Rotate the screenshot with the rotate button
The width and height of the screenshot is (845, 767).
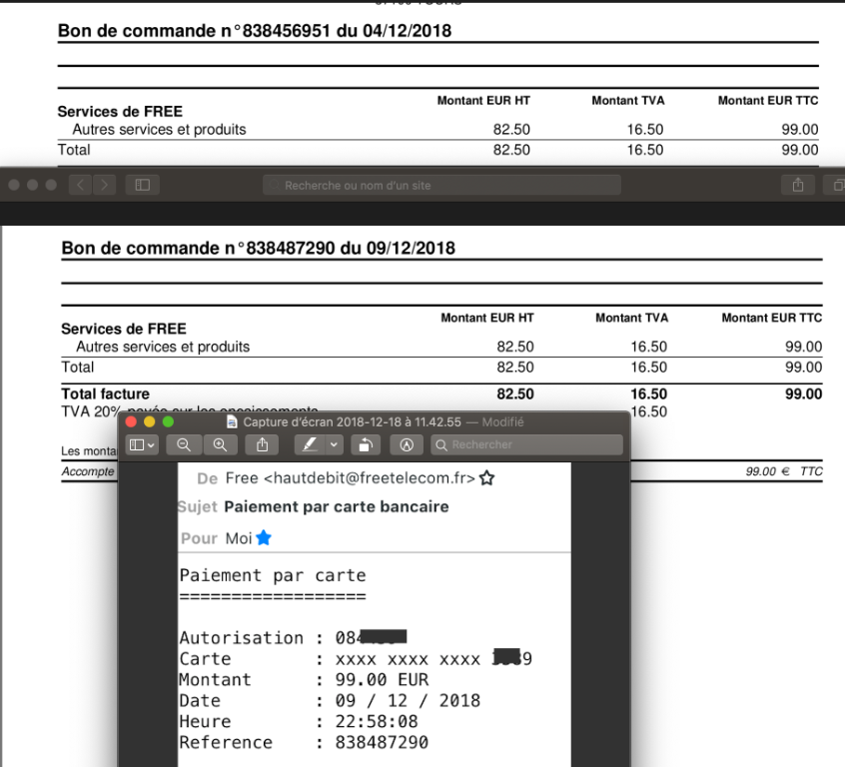pos(366,444)
